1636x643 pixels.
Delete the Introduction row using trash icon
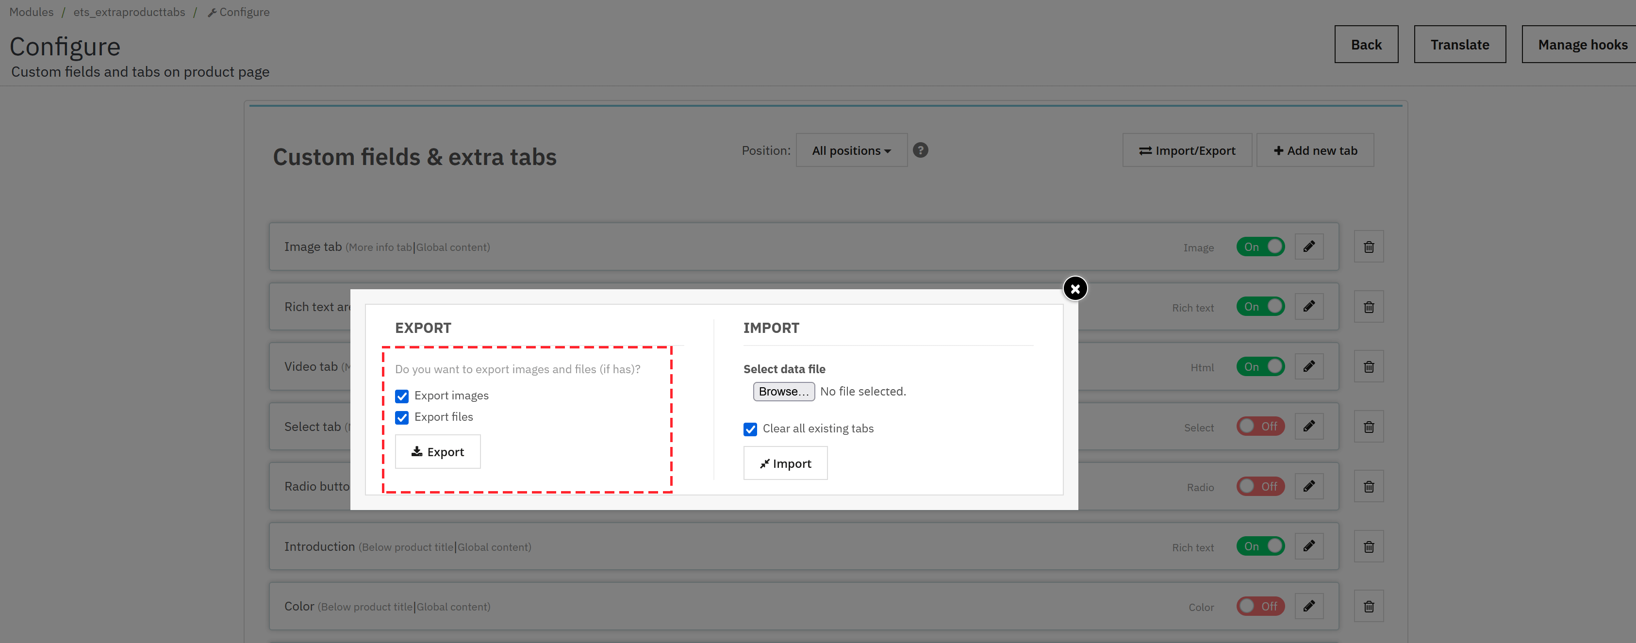(1369, 546)
